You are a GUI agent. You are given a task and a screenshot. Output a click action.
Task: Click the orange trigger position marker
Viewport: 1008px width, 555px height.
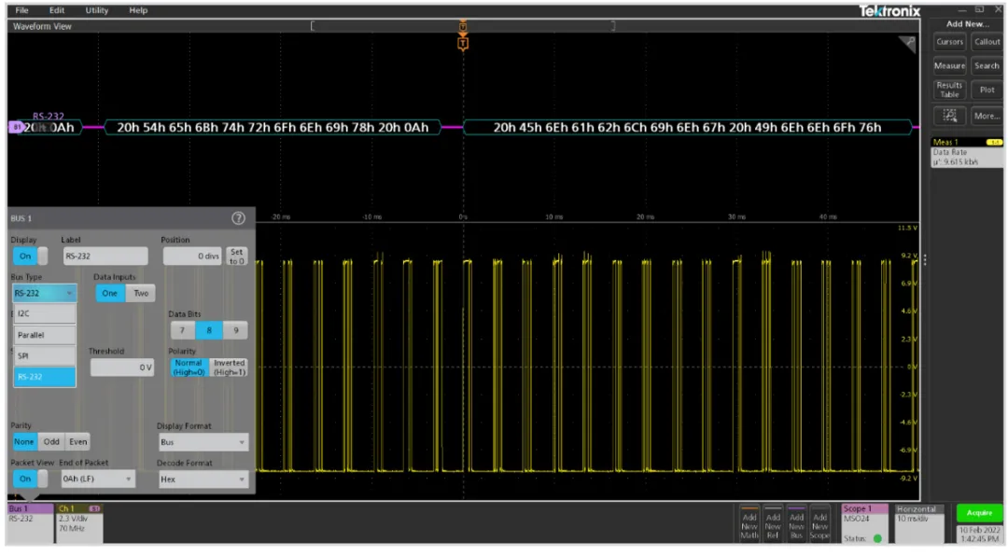coord(462,43)
